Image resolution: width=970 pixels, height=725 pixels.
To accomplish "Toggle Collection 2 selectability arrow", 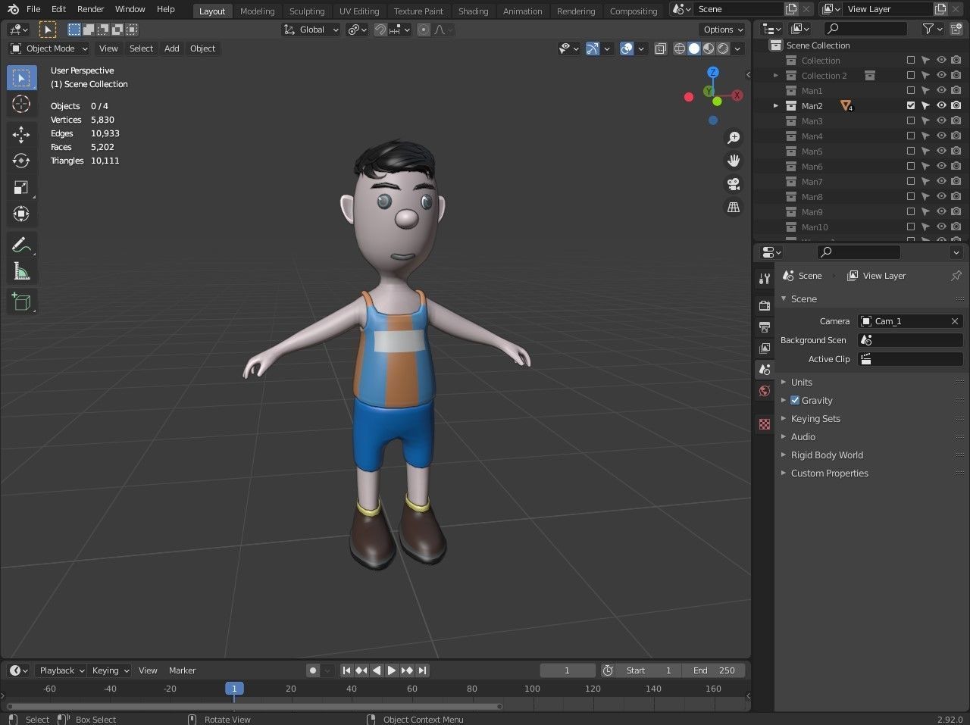I will tap(926, 75).
